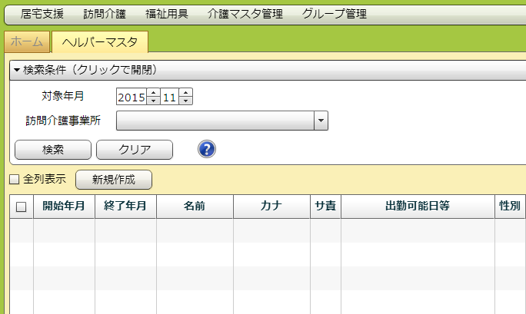
Task: Click the blue help question mark icon
Action: (206, 149)
